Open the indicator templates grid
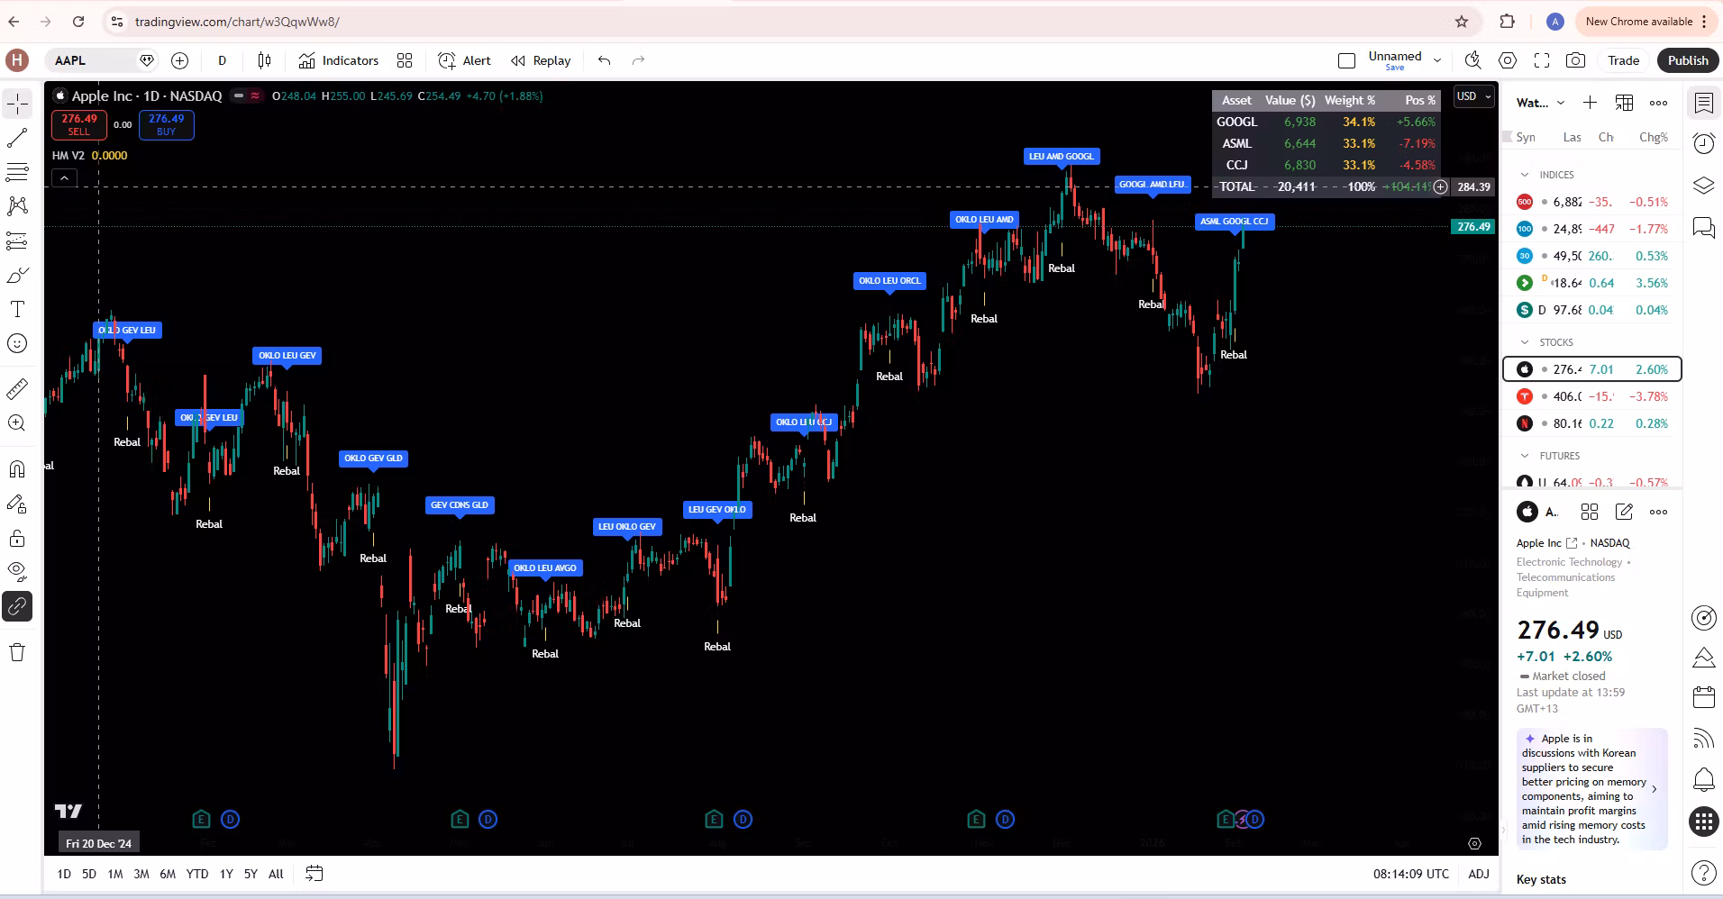Image resolution: width=1723 pixels, height=899 pixels. tap(405, 60)
